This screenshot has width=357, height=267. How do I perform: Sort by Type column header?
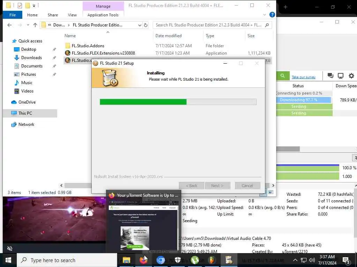point(210,36)
